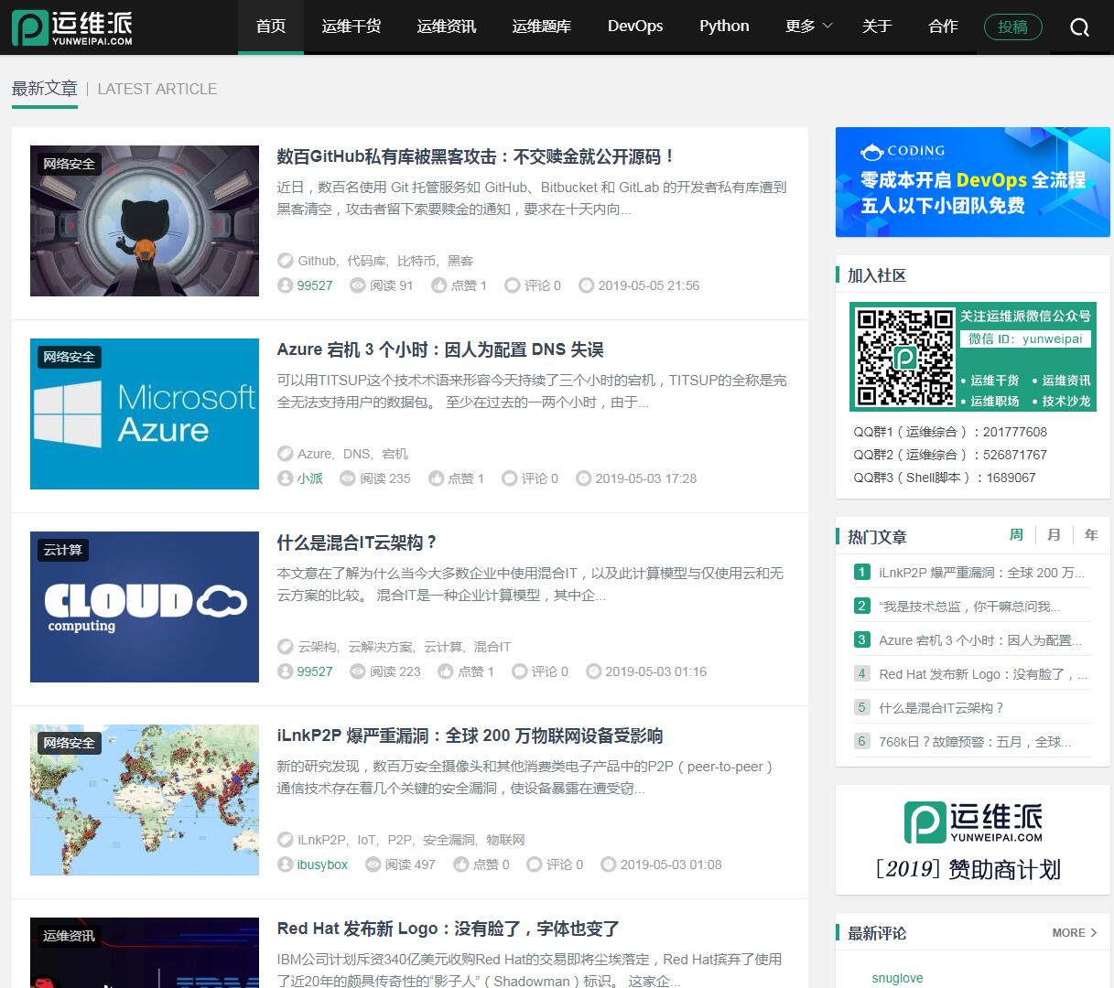The width and height of the screenshot is (1114, 988).
Task: Click the 云解决方案 tag
Action: (x=380, y=647)
